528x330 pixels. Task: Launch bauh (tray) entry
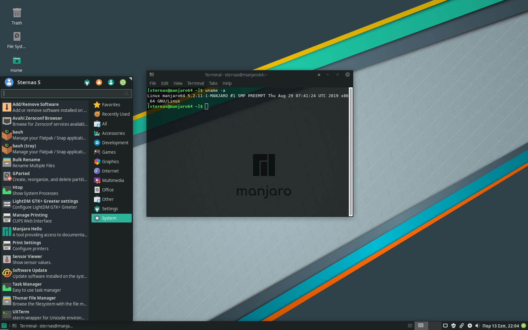[x=45, y=149]
